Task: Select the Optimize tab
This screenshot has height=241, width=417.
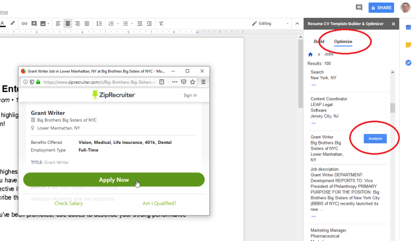Action: click(x=343, y=41)
